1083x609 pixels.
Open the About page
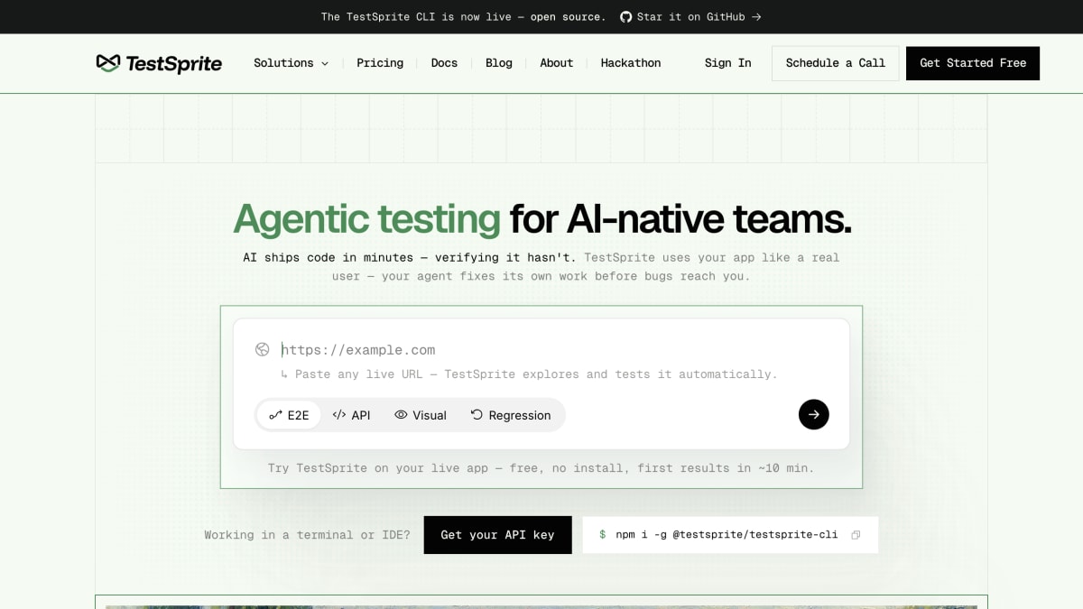point(557,63)
